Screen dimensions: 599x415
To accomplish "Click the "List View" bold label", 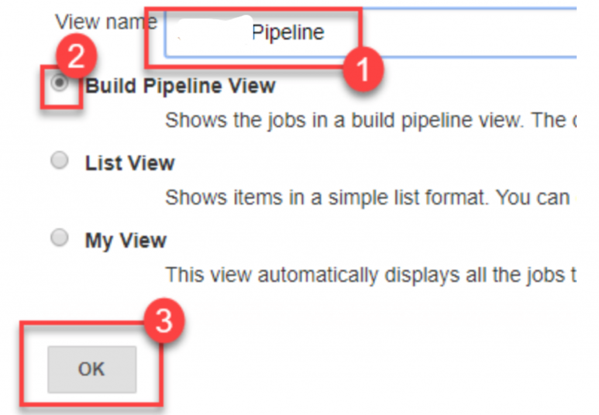I will point(130,163).
